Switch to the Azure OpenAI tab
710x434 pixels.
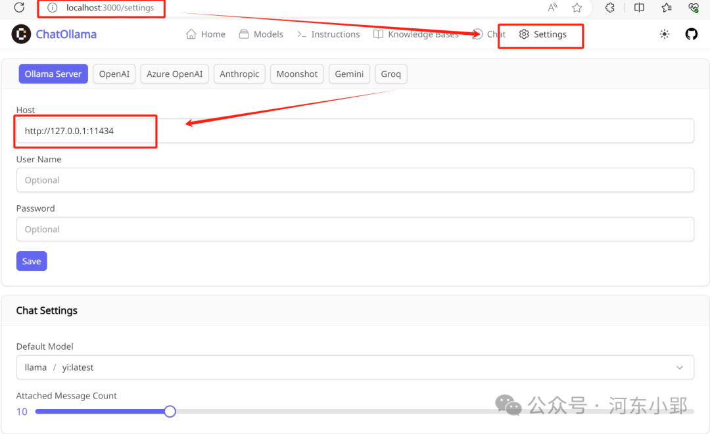click(174, 74)
